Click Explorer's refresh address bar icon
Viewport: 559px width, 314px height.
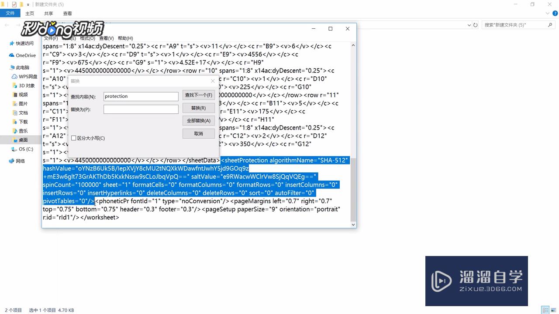click(x=476, y=25)
